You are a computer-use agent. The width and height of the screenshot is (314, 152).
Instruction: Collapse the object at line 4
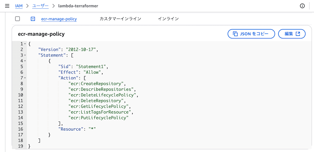coord(25,61)
